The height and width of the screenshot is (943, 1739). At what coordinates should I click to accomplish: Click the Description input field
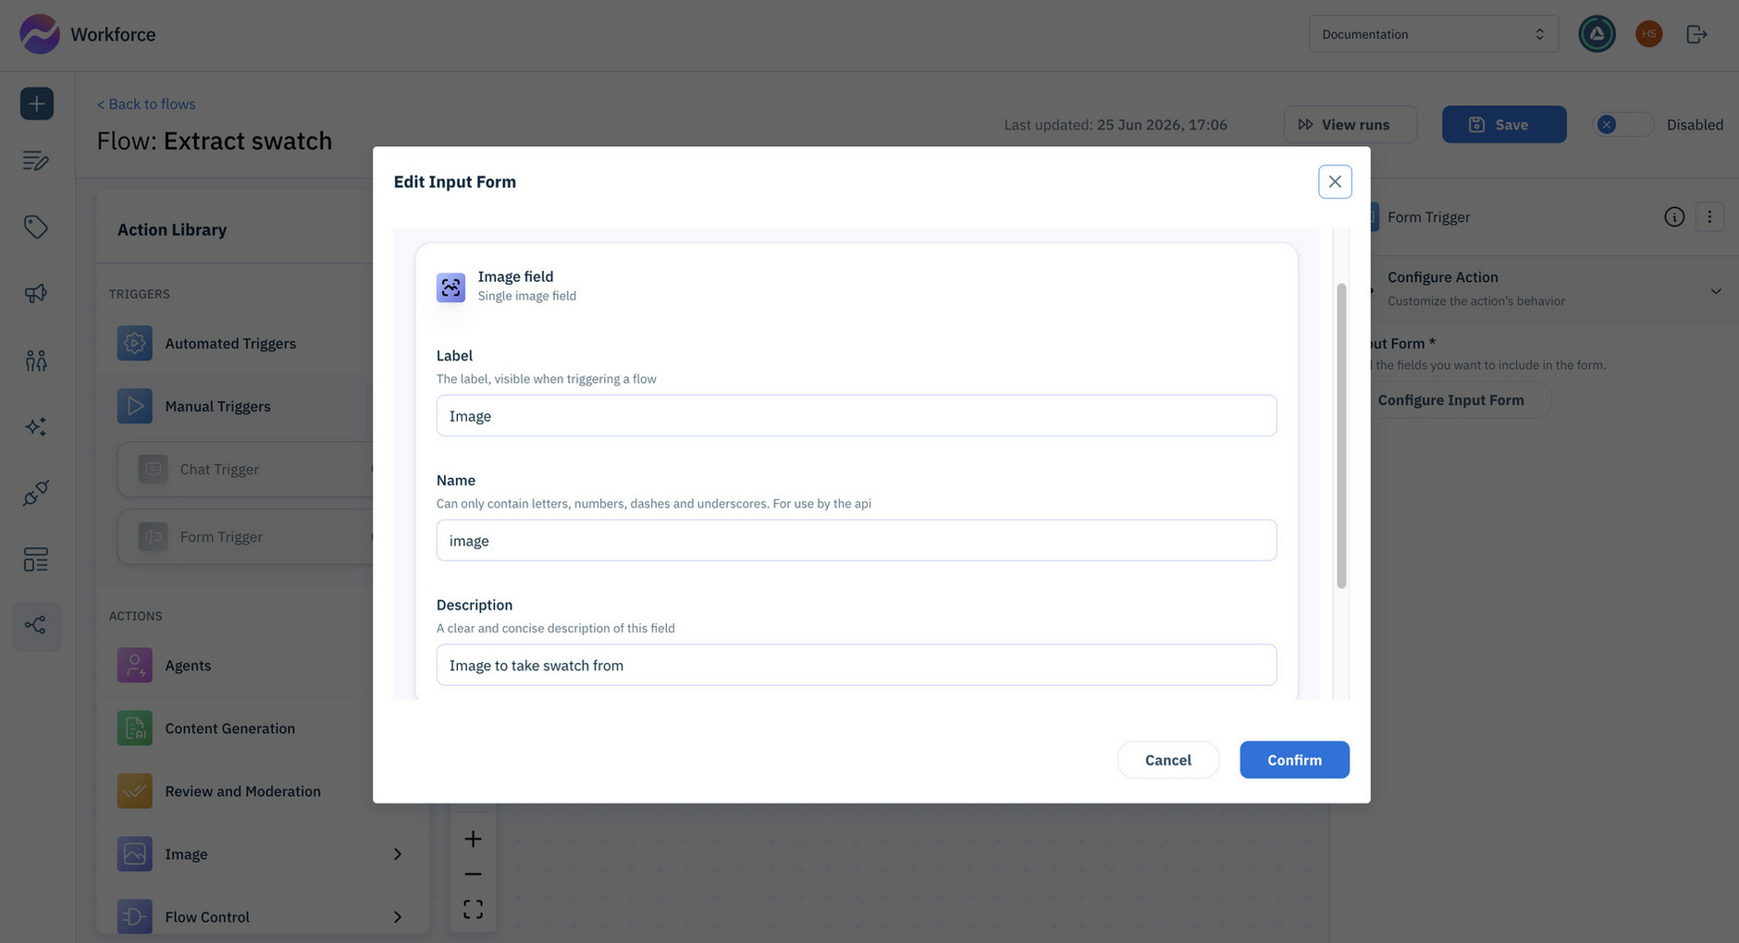pyautogui.click(x=856, y=666)
